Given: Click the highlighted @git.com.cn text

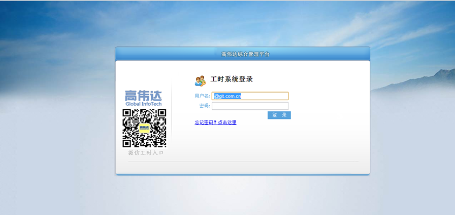Looking at the screenshot, I should [x=227, y=96].
